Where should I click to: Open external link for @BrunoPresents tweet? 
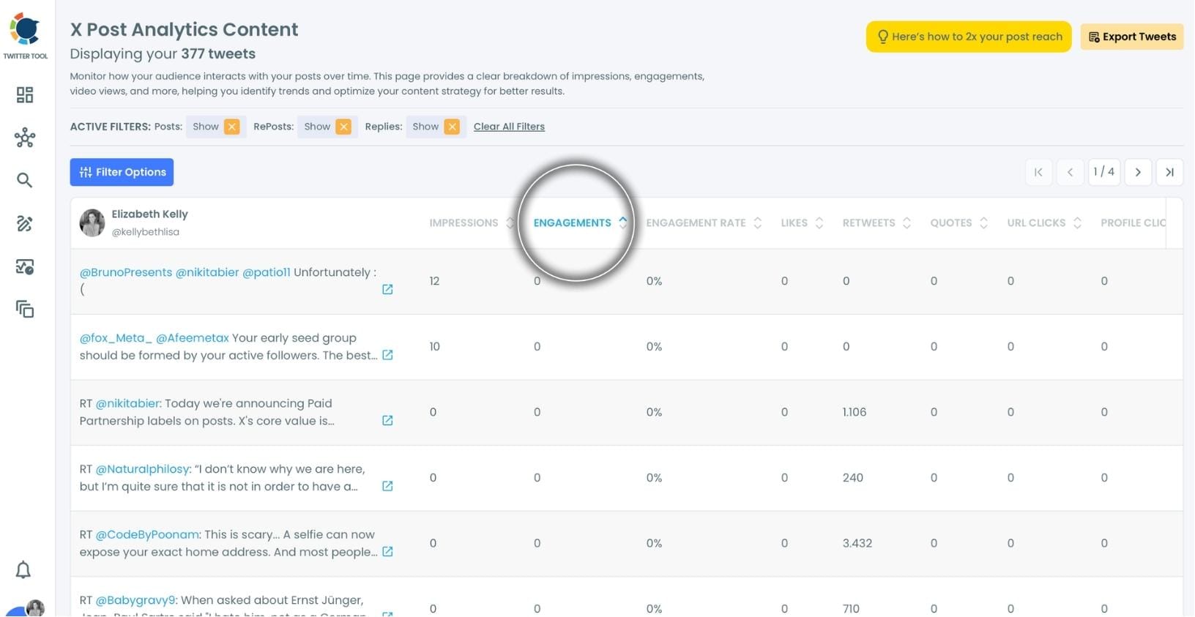tap(387, 289)
